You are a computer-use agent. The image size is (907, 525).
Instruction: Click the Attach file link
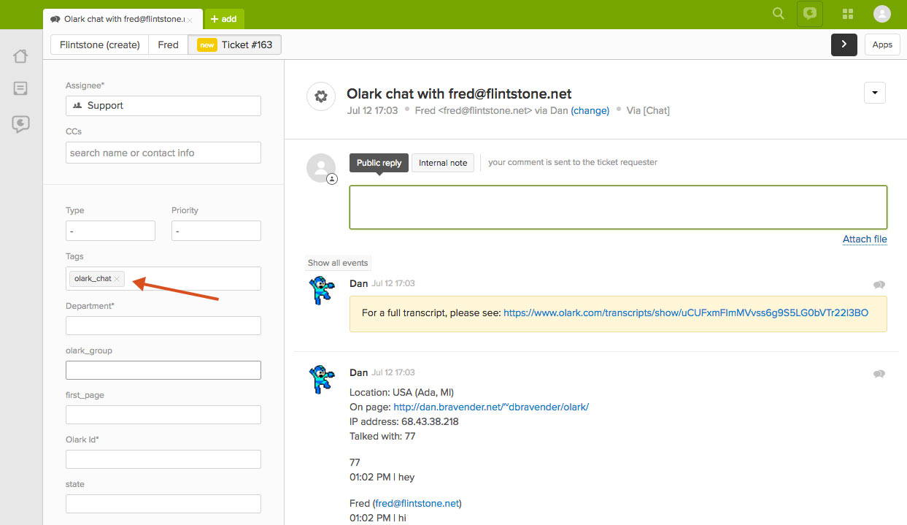pos(865,239)
